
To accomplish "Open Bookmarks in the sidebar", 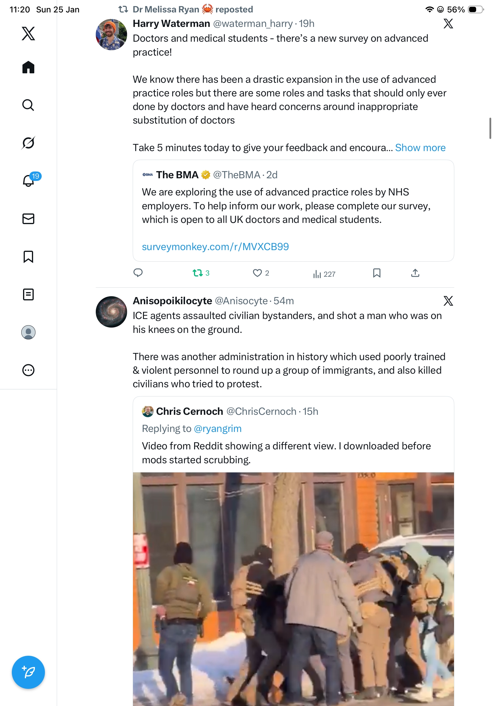I will pyautogui.click(x=28, y=256).
